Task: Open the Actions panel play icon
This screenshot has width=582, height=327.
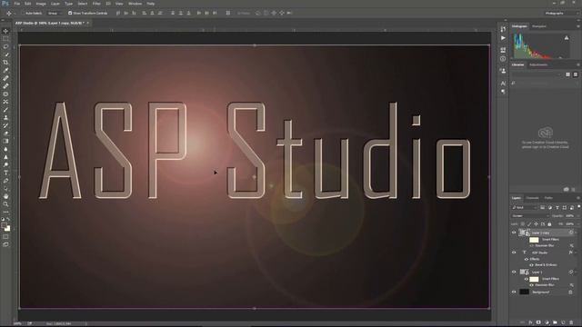Action: point(503,38)
